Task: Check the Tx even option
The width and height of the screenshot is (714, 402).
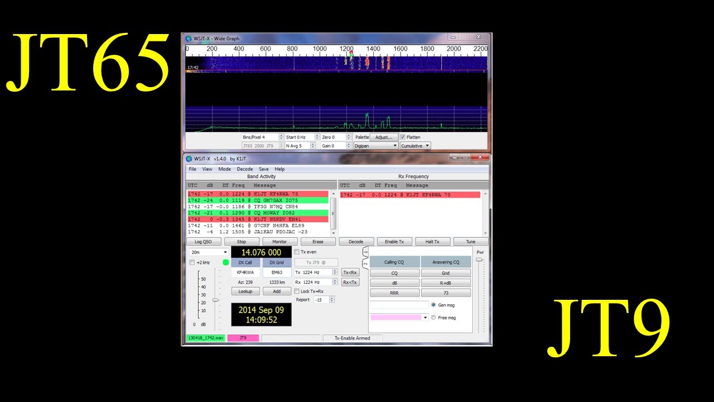Action: (297, 252)
